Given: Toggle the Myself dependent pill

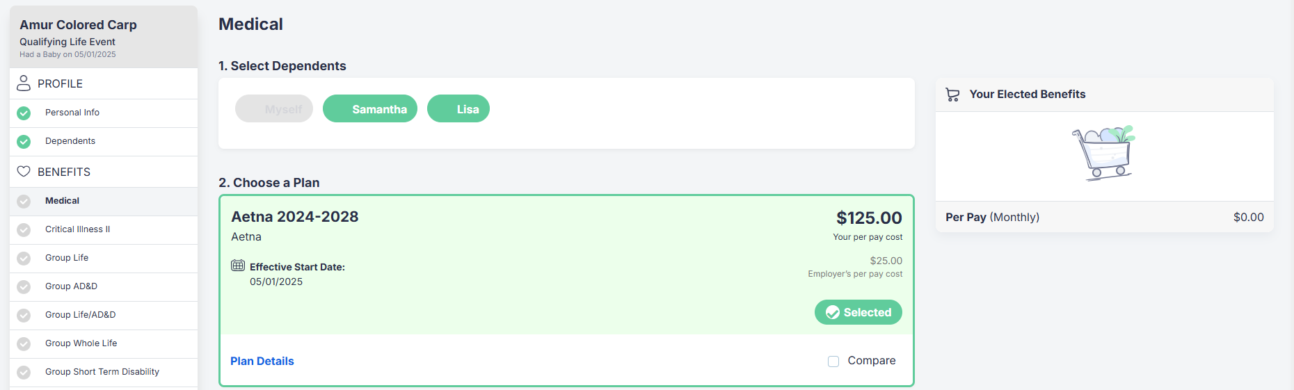Looking at the screenshot, I should click(x=274, y=109).
